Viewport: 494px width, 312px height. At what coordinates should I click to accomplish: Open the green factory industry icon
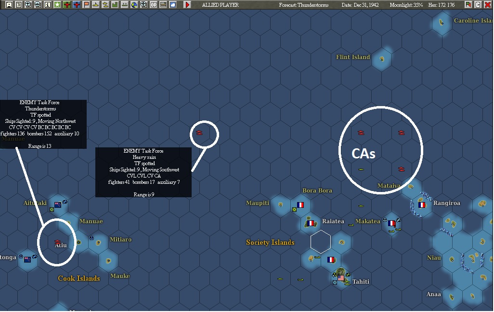tap(115, 5)
